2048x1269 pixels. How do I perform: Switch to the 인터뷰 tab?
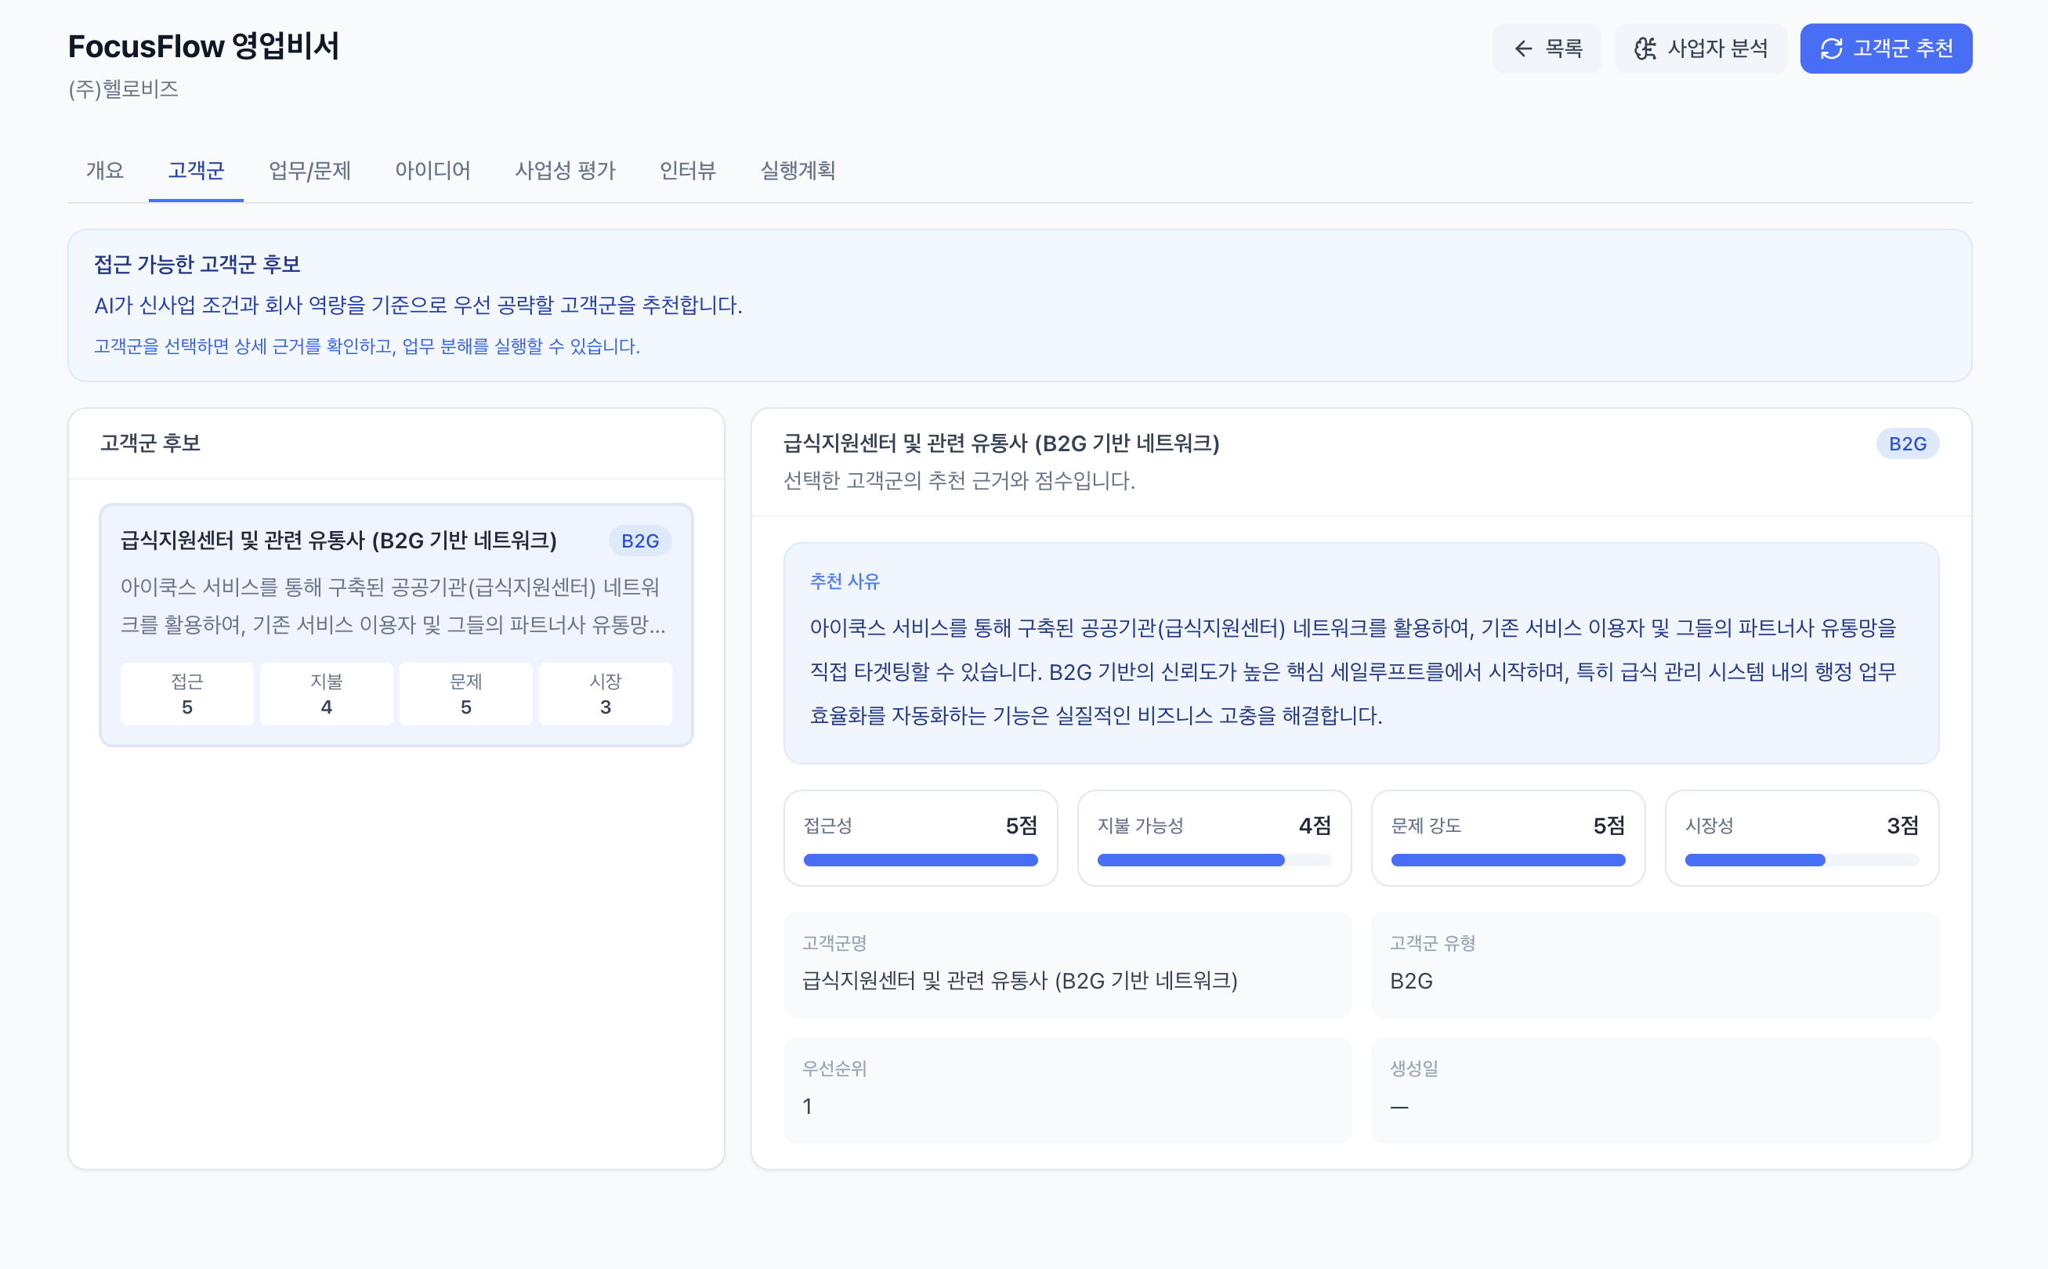(x=687, y=171)
